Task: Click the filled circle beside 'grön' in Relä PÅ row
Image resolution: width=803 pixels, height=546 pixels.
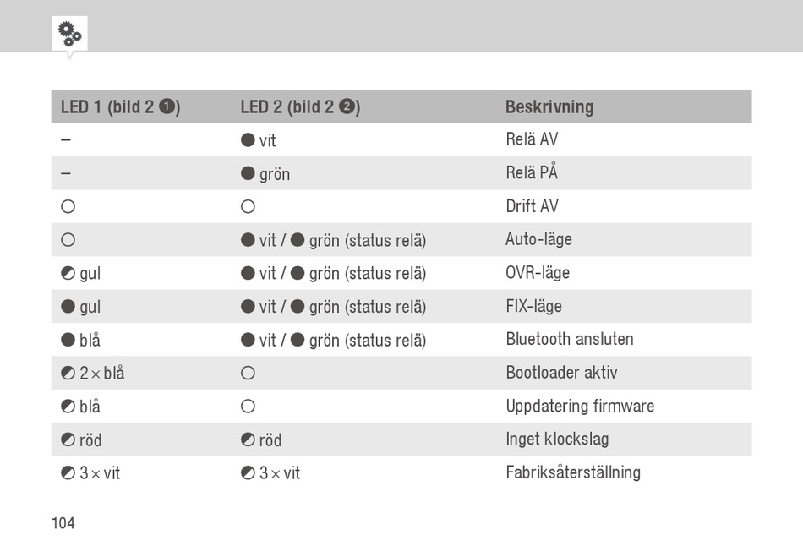Action: (248, 173)
